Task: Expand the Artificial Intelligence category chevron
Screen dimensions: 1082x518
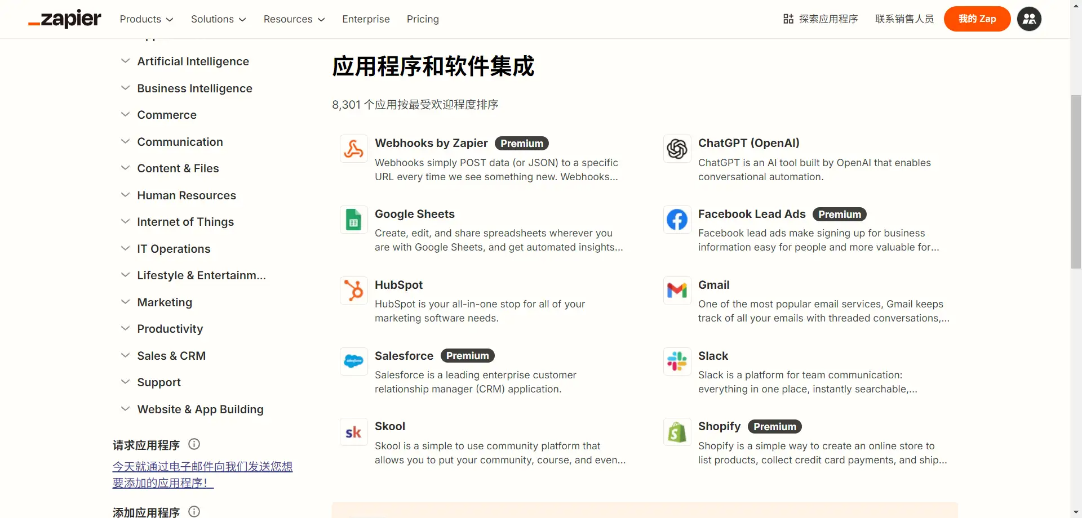Action: click(x=125, y=61)
